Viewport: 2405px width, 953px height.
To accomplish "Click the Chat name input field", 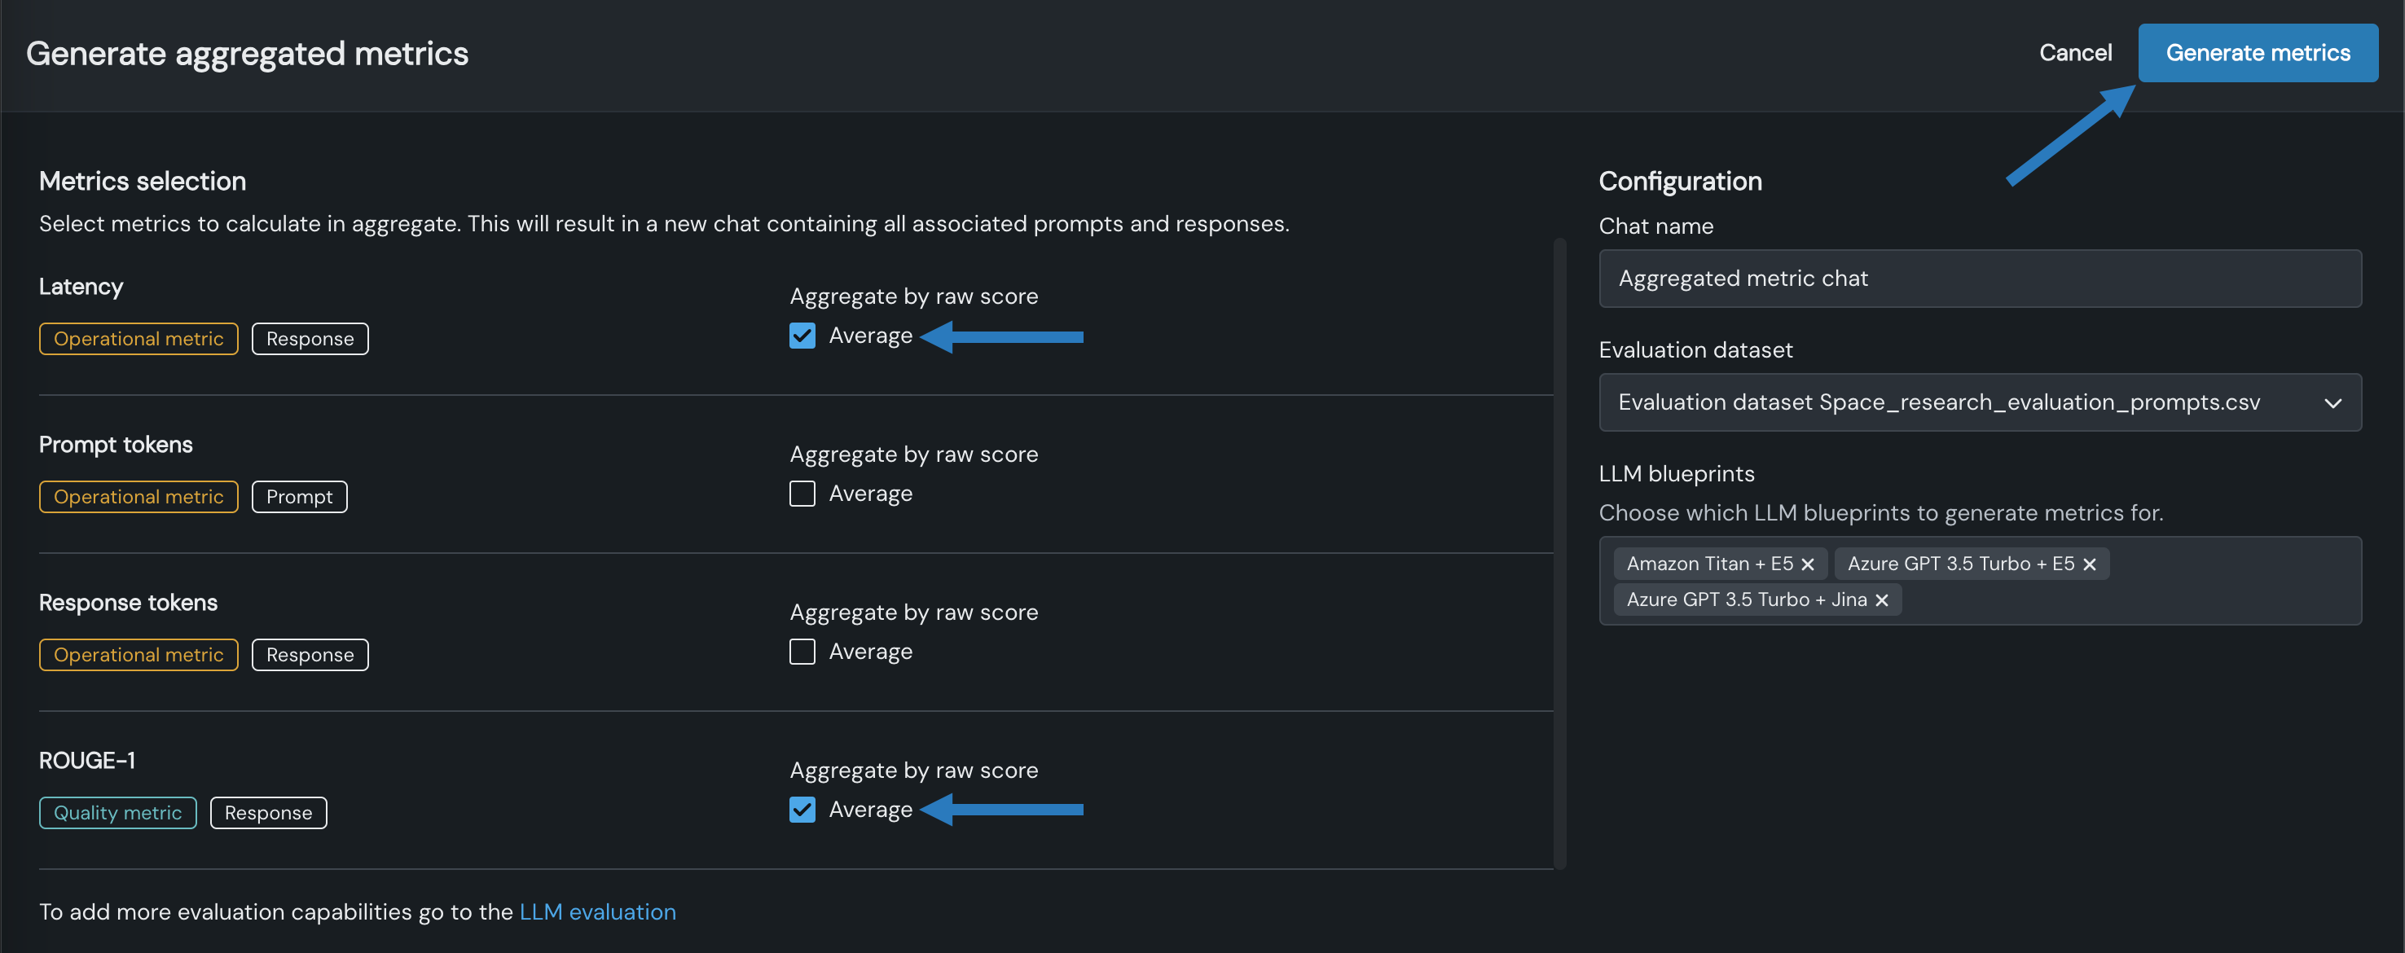I will [1979, 278].
